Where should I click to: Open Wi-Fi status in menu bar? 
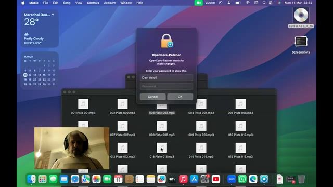click(248, 3)
